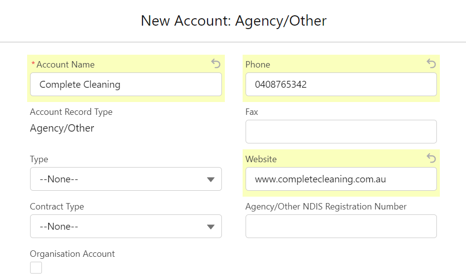Click the Fax field label
This screenshot has height=277, width=466.
pos(251,112)
